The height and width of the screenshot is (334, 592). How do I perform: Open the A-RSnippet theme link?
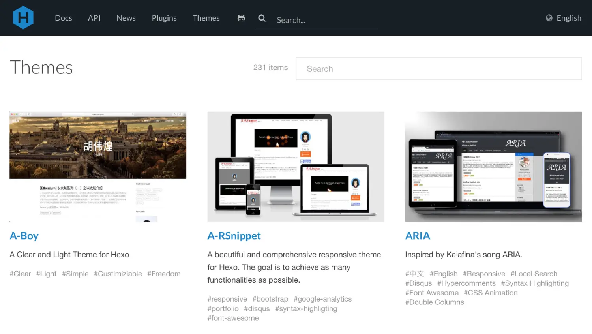[234, 236]
